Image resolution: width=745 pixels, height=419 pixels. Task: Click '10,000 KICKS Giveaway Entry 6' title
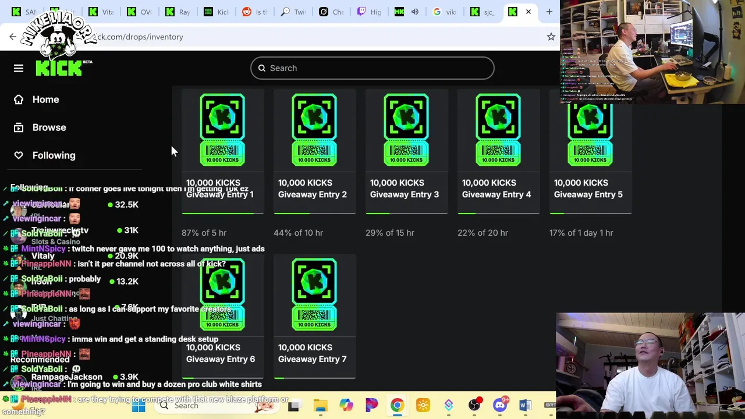tap(221, 353)
